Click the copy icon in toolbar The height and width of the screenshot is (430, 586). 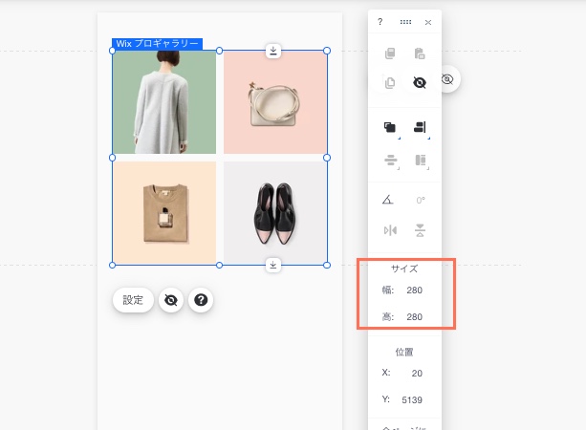[x=390, y=54]
